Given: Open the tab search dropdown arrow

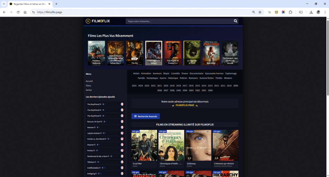Looking at the screenshot, I should click(4, 4).
